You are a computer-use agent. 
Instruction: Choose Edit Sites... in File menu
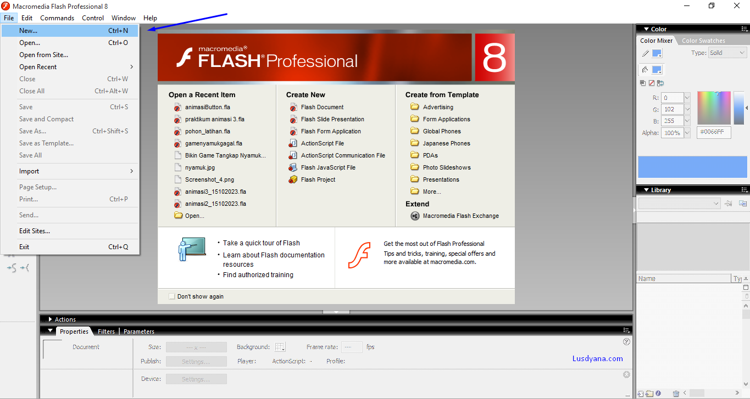tap(70, 231)
